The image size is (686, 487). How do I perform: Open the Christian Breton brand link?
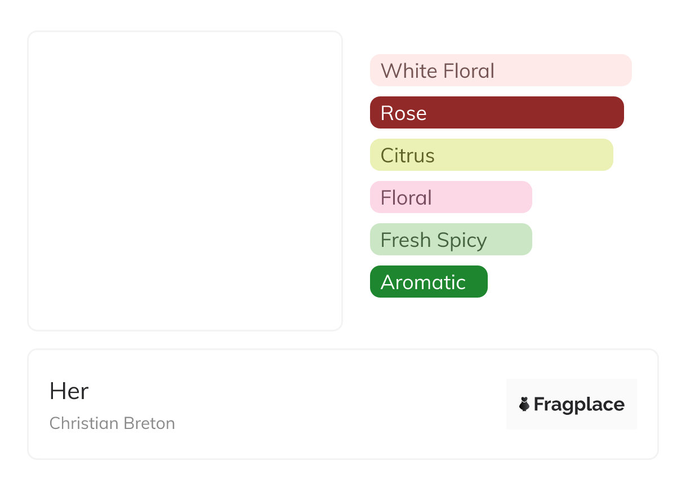point(112,423)
